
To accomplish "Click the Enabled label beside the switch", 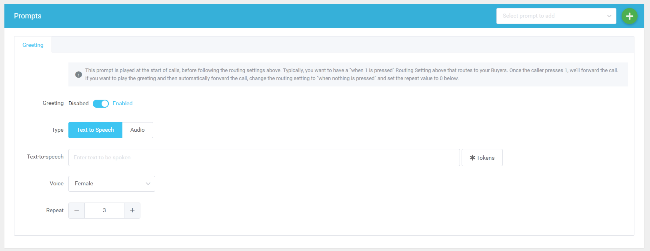I will (122, 104).
